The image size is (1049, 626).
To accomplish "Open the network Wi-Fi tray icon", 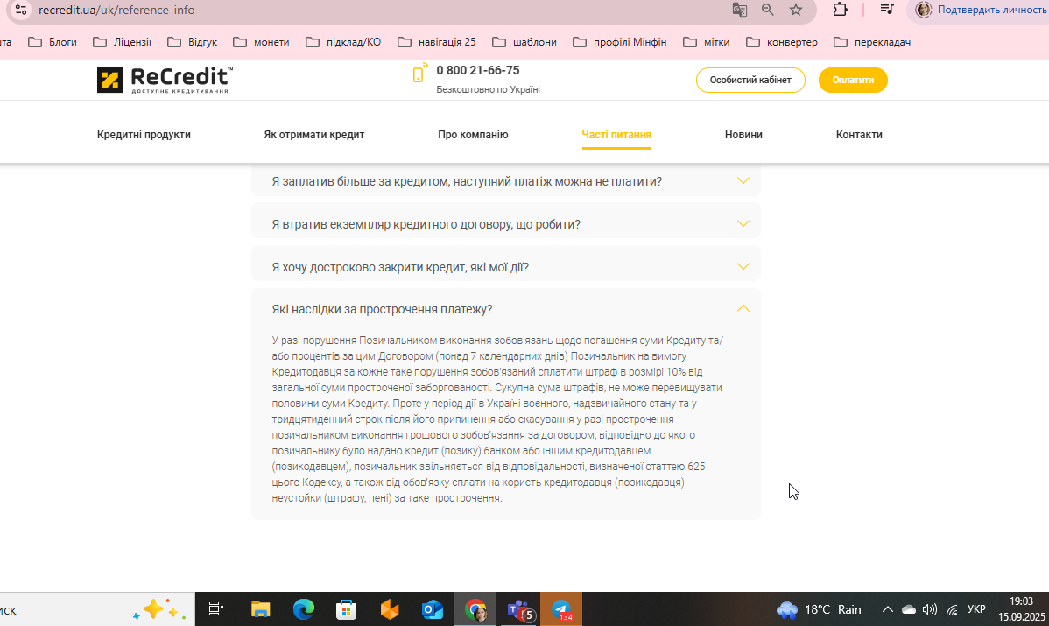I will pyautogui.click(x=951, y=609).
